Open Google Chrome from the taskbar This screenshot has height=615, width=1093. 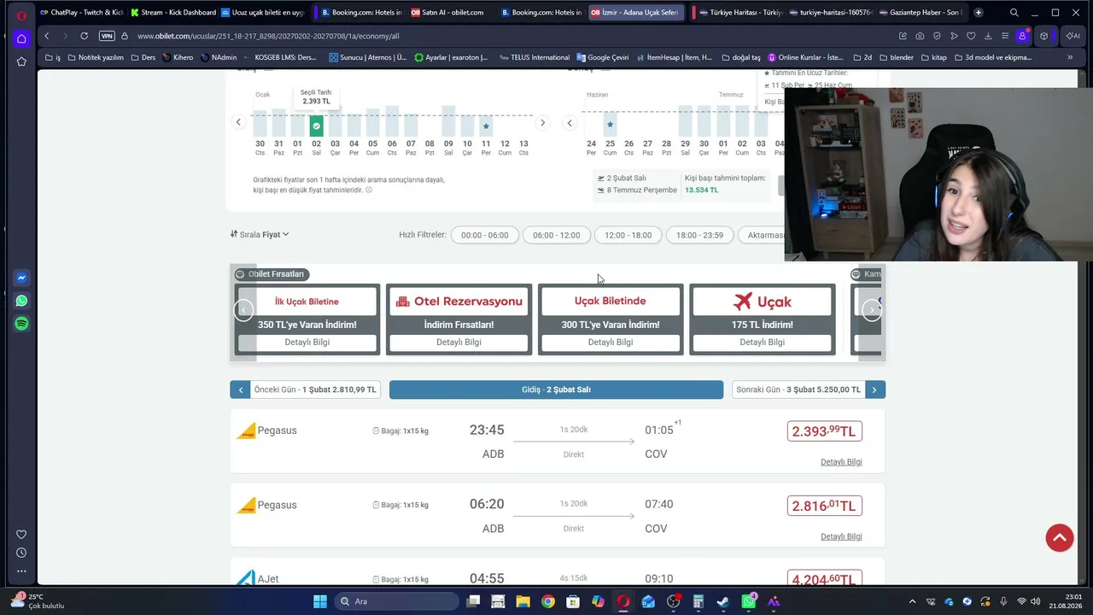pos(548,601)
